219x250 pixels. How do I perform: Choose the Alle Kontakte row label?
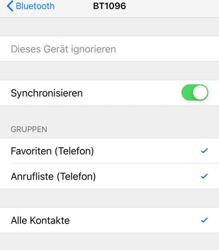click(x=40, y=220)
